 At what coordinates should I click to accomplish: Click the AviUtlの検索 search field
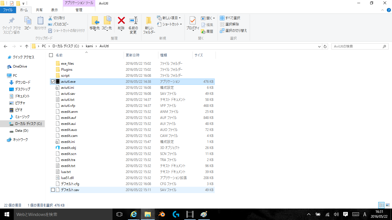357,46
